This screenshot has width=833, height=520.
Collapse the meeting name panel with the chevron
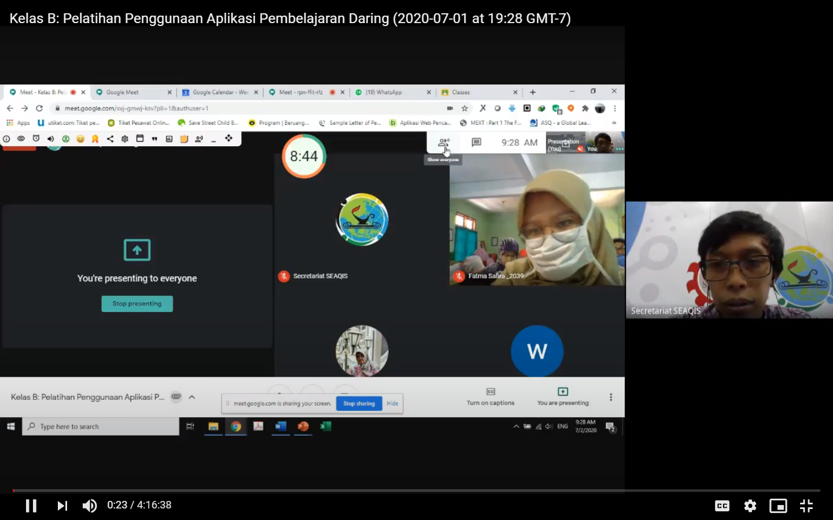coord(191,397)
